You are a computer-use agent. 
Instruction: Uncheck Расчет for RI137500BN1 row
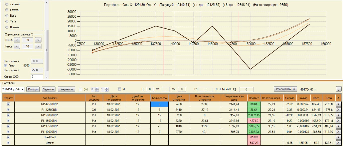[8, 126]
